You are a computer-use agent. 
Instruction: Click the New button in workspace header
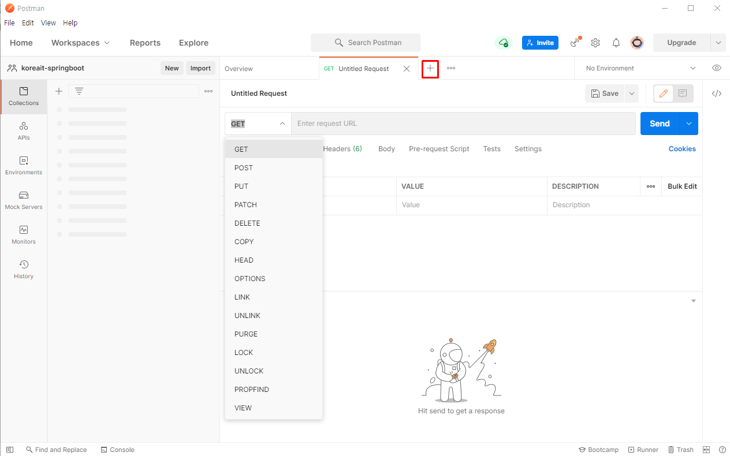click(x=172, y=68)
